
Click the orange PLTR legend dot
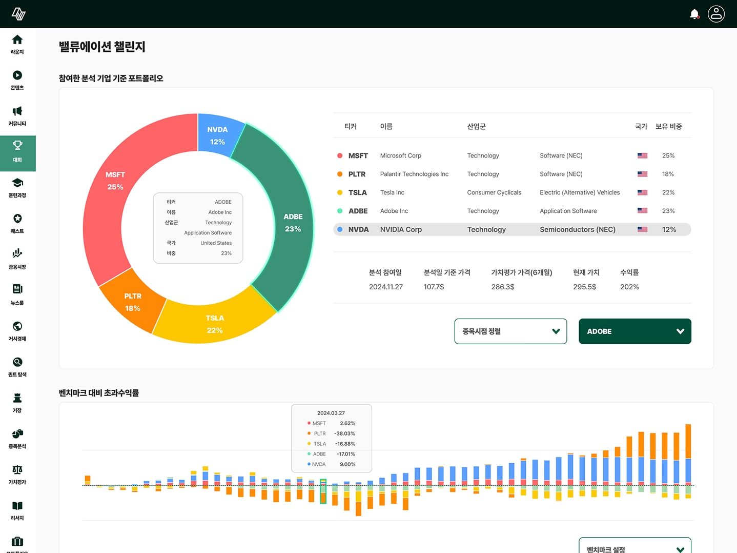(340, 174)
